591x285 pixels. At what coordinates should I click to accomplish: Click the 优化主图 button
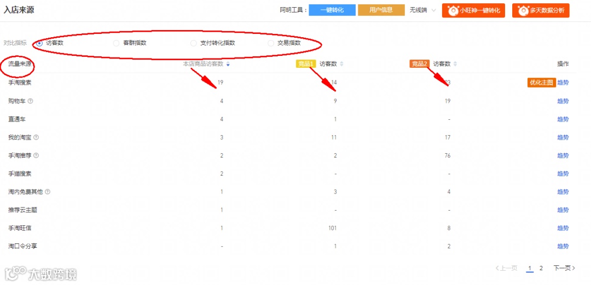coord(542,83)
